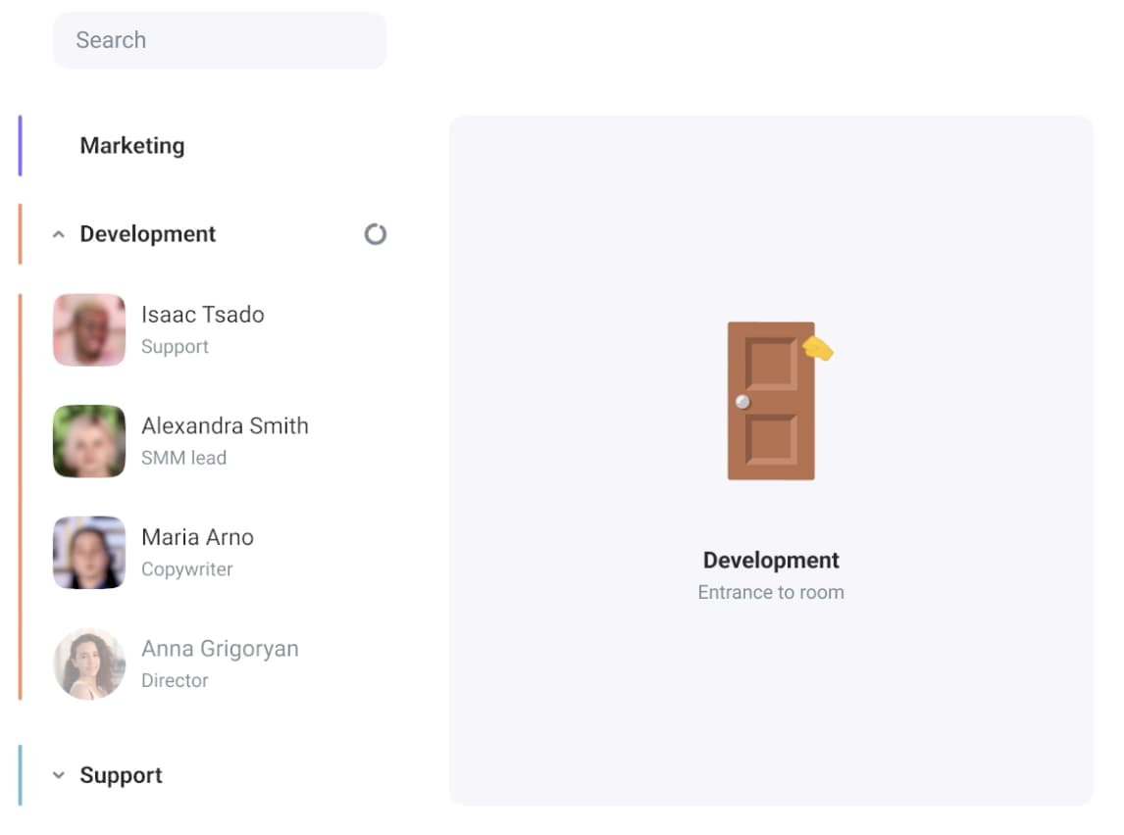Open Alexandra Smith's avatar photo
Screen dimensions: 1124x835
[x=89, y=441]
